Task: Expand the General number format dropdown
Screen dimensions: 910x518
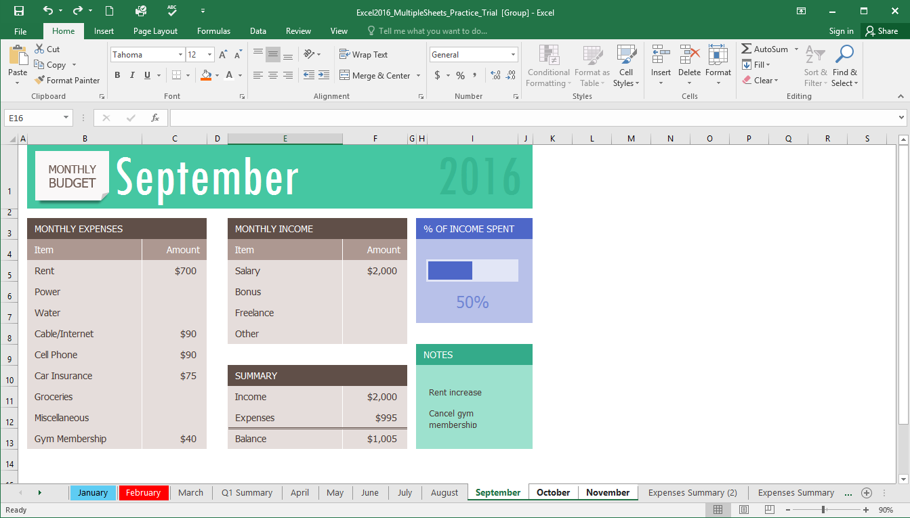Action: pos(513,55)
